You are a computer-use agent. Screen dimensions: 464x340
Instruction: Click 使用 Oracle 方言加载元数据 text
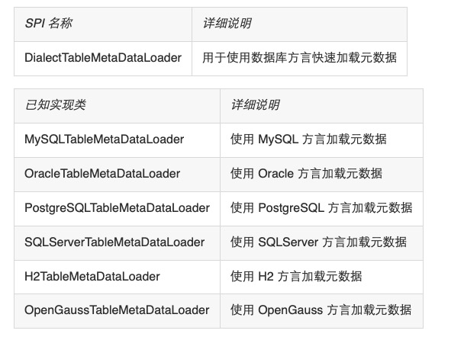[x=306, y=174]
